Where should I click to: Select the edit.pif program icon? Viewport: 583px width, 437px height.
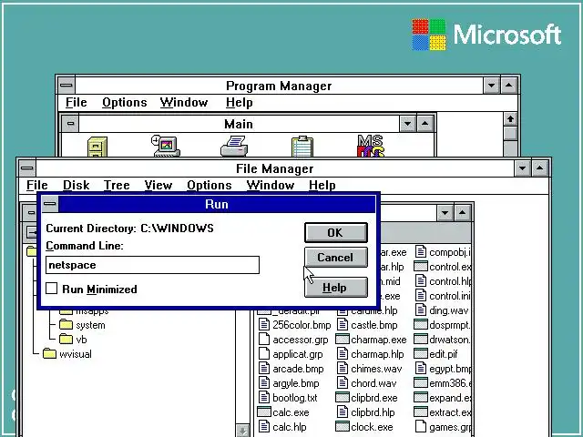point(421,353)
